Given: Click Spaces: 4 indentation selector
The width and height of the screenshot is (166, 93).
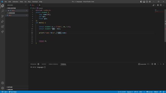Looking at the screenshot, I should 130,92.
